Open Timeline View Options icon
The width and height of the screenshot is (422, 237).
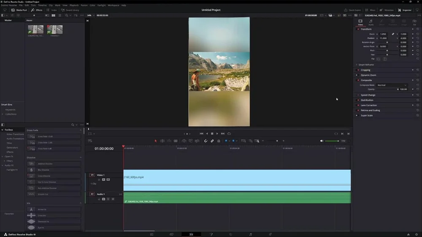(x=90, y=141)
